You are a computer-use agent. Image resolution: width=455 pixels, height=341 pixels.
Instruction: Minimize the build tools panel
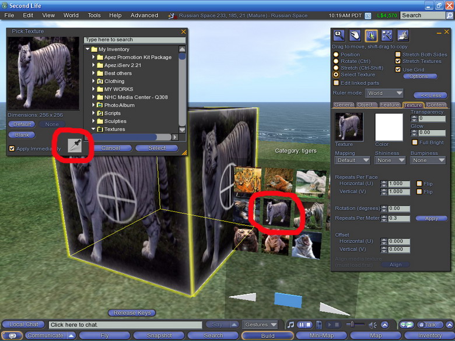tap(439, 32)
